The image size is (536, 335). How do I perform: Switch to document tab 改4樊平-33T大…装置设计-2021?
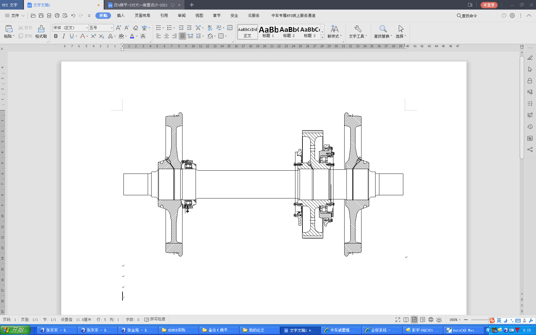coord(141,5)
